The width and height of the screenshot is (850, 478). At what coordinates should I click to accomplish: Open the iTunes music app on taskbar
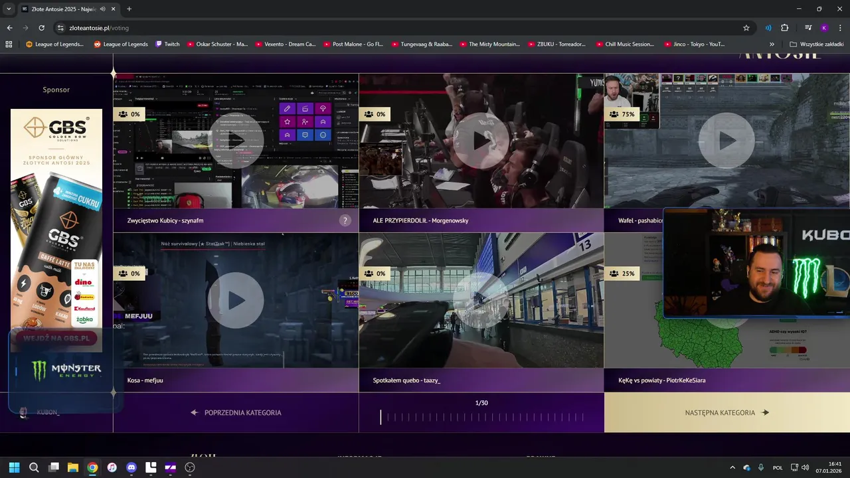(112, 467)
